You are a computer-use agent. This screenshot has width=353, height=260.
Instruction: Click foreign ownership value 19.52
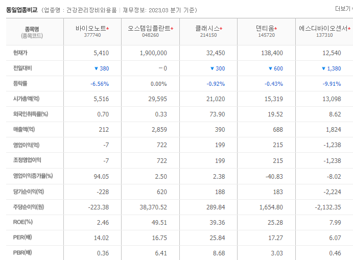tap(275, 114)
